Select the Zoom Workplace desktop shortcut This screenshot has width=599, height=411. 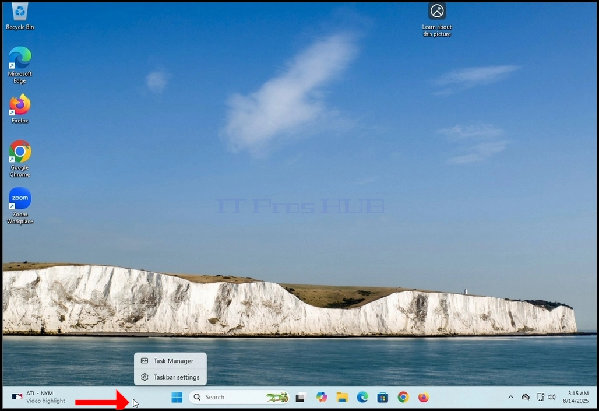[20, 206]
